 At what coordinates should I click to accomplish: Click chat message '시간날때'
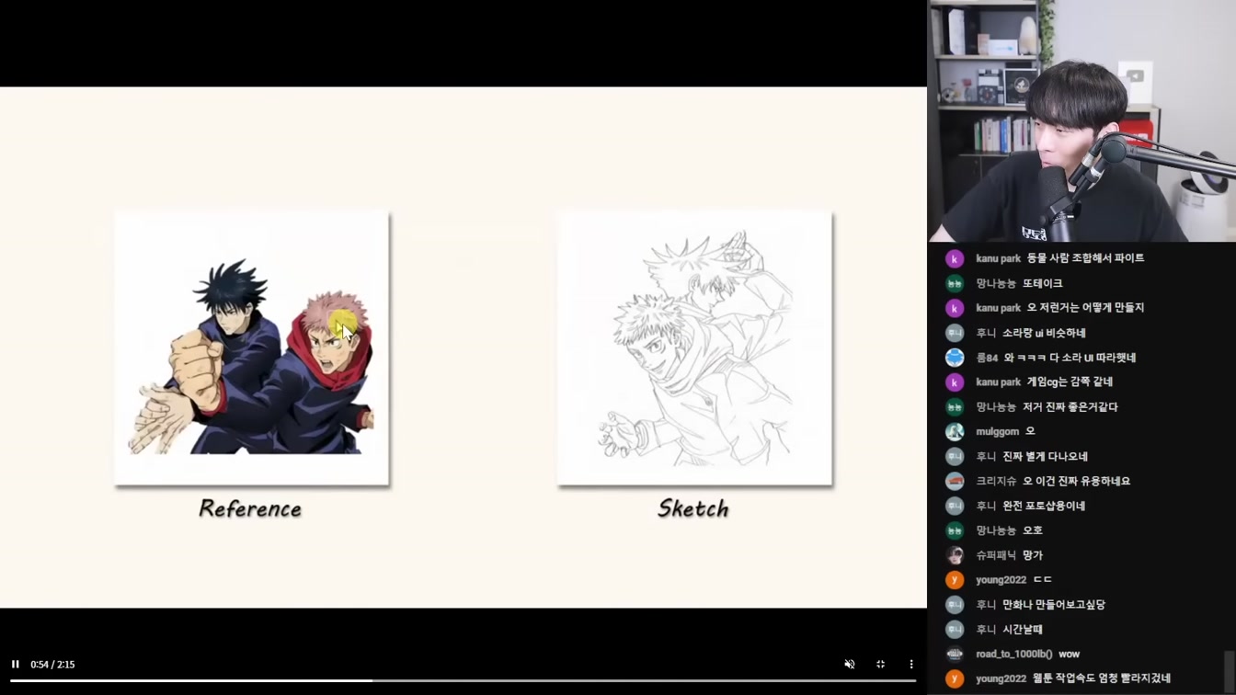tap(1023, 630)
